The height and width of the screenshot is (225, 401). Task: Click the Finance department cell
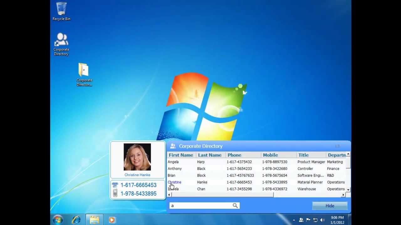click(333, 169)
